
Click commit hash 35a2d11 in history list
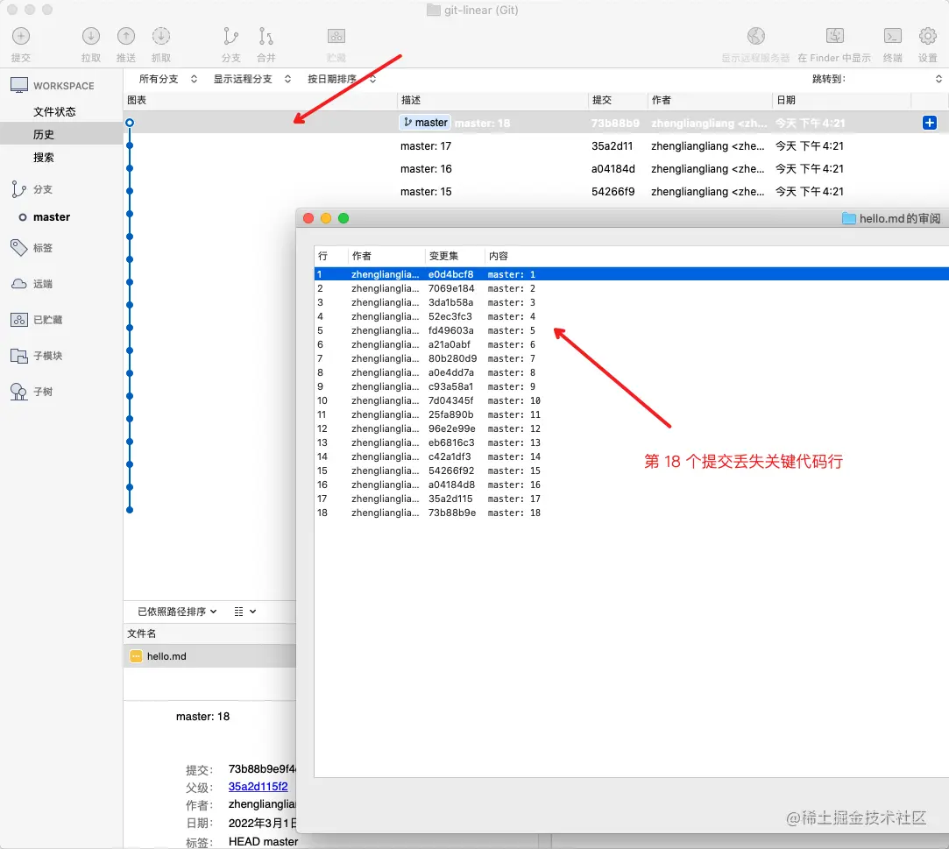(612, 145)
